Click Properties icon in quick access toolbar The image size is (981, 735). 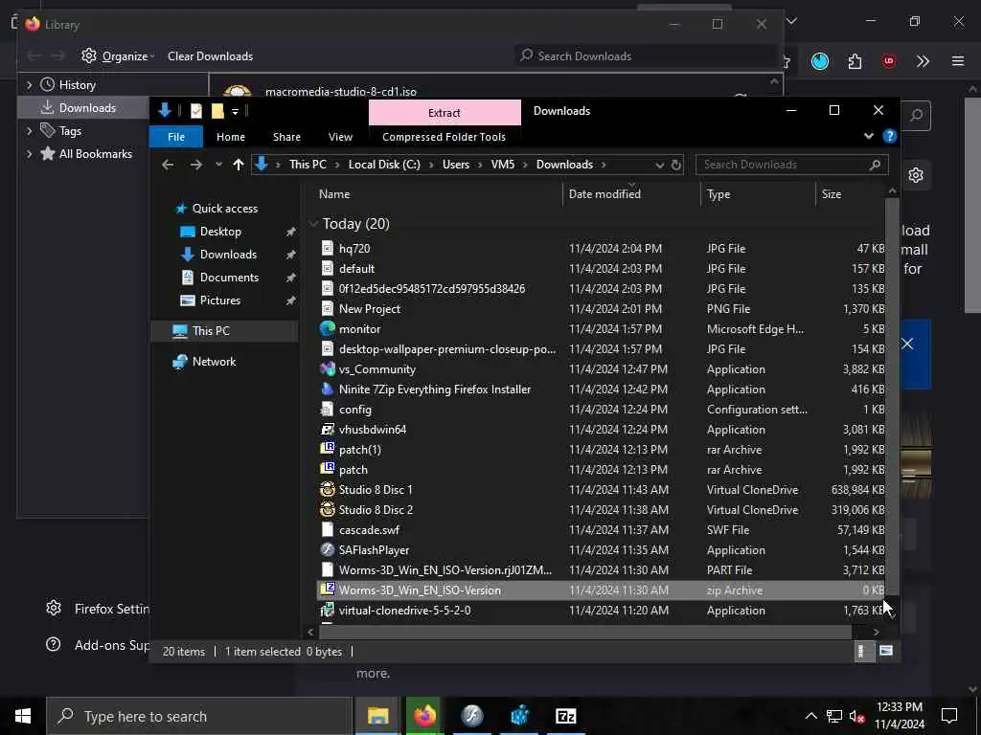click(x=196, y=111)
